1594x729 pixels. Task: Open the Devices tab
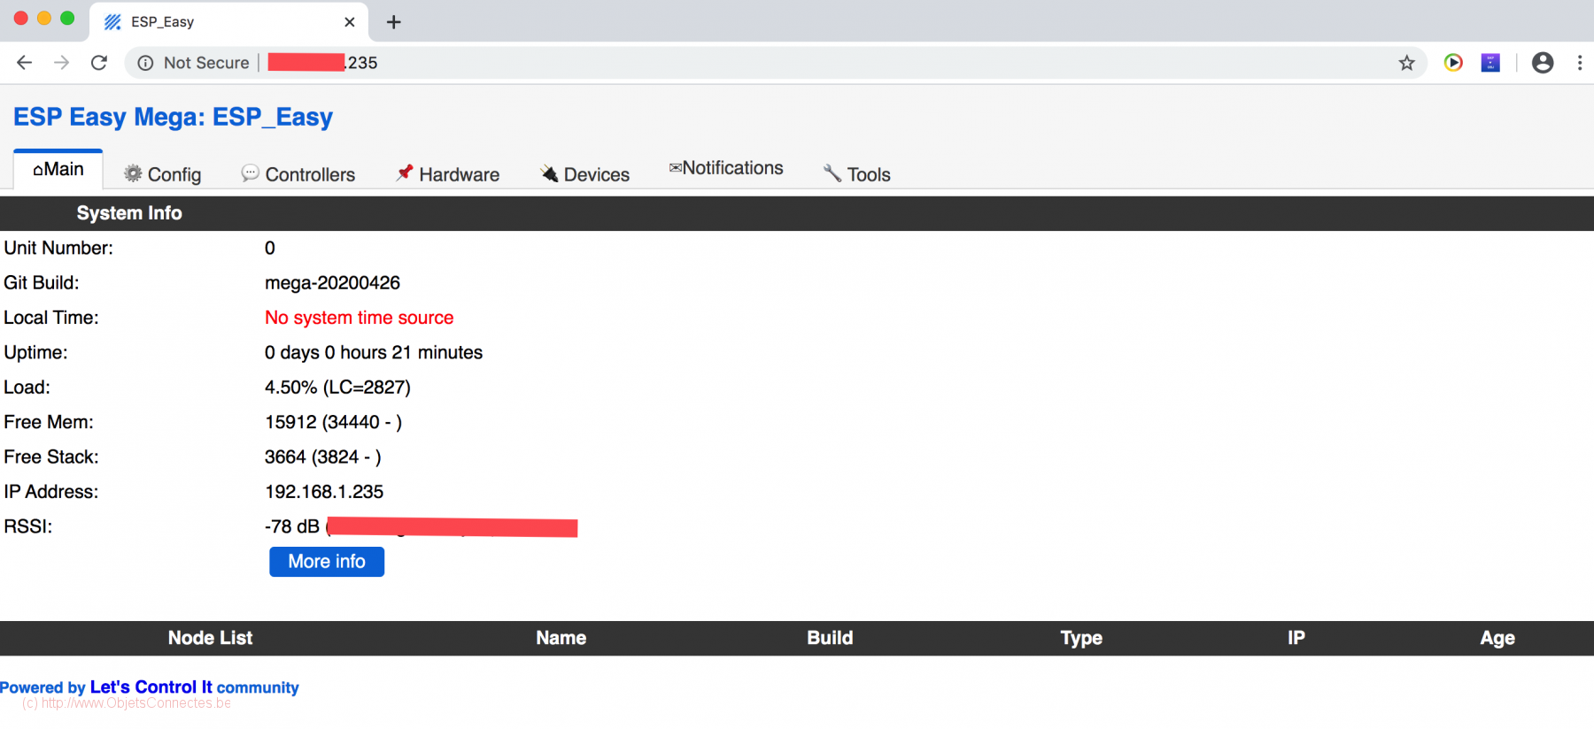584,174
